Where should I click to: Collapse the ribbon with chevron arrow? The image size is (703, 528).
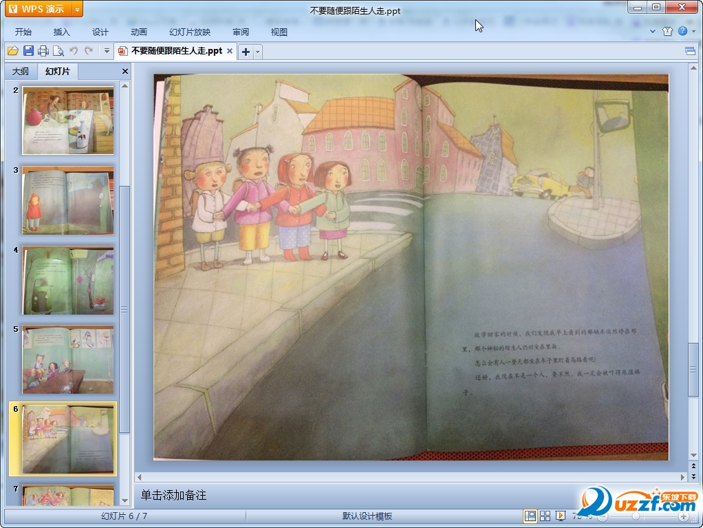pos(653,32)
